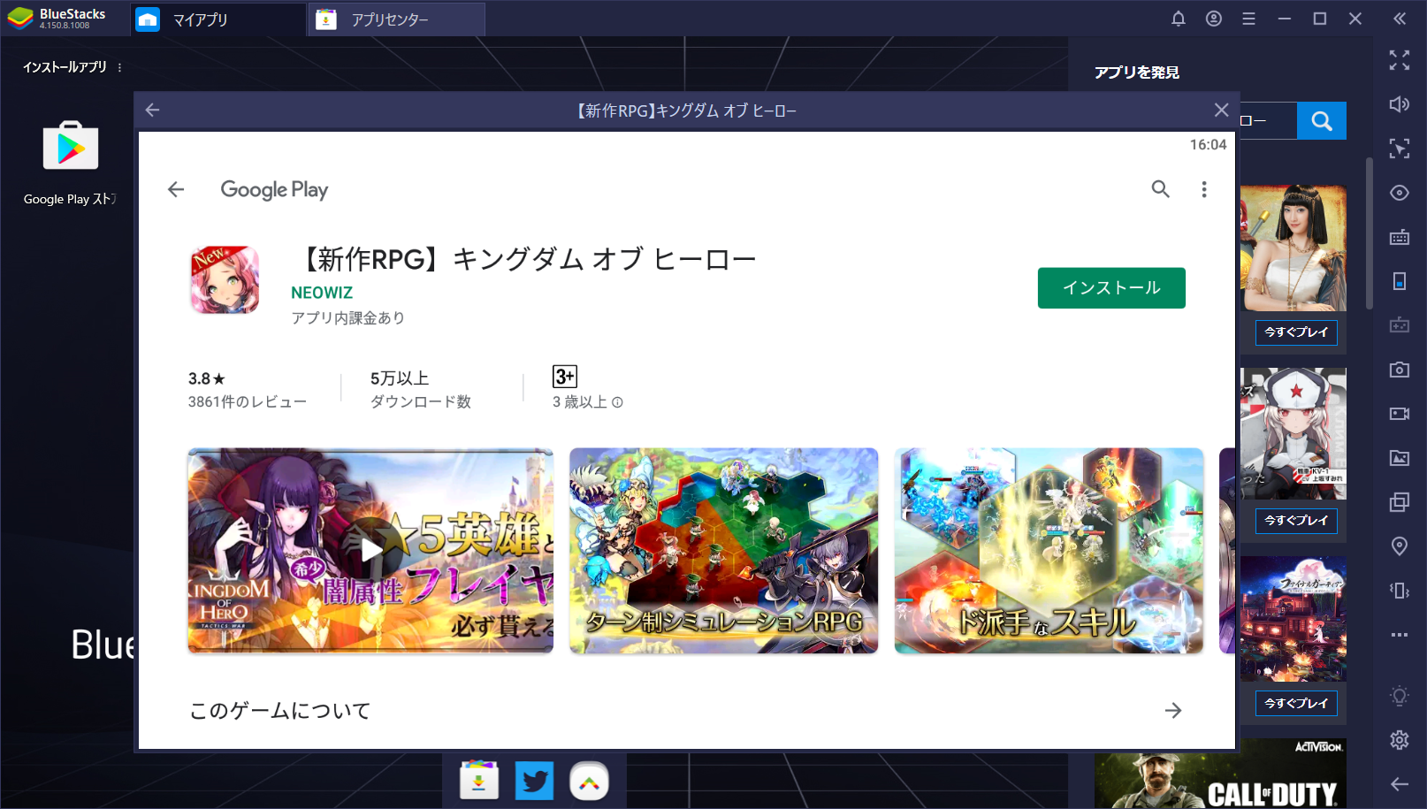The image size is (1427, 809).
Task: Open keyboard controls icon in sidebar
Action: click(1400, 237)
